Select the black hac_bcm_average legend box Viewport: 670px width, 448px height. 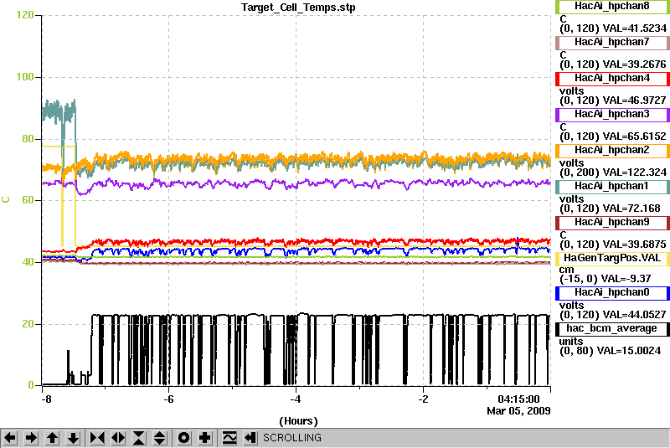(x=612, y=329)
